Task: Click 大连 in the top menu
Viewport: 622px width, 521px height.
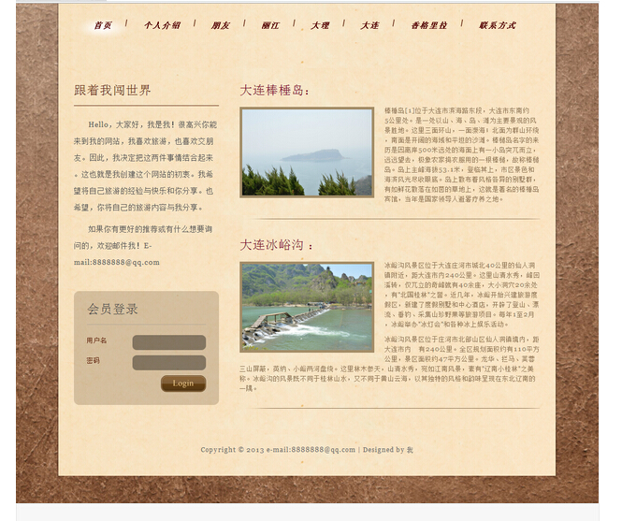Action: 369,25
